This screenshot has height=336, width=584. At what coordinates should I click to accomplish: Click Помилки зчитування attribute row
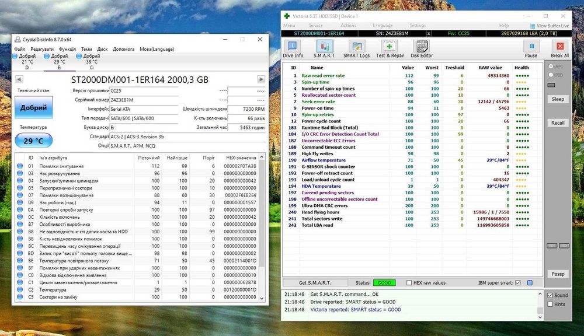pyautogui.click(x=137, y=166)
